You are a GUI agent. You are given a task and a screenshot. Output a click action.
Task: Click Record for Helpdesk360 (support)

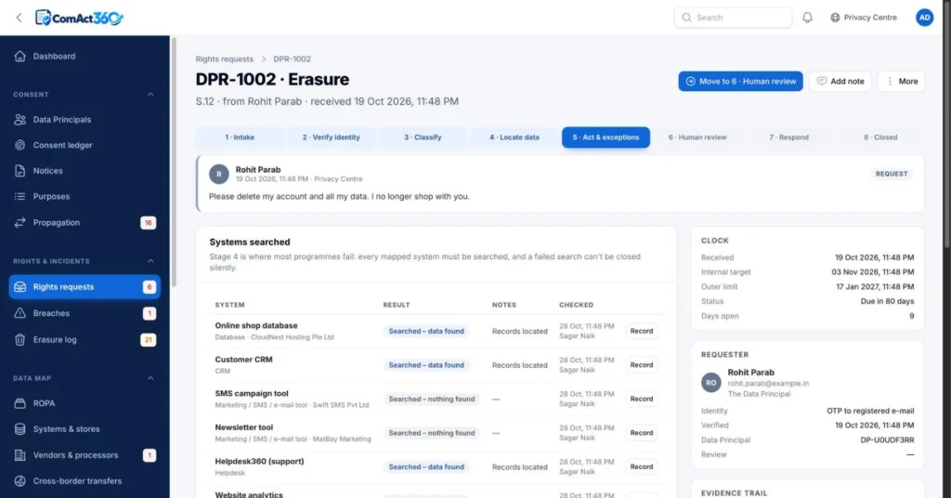point(641,467)
